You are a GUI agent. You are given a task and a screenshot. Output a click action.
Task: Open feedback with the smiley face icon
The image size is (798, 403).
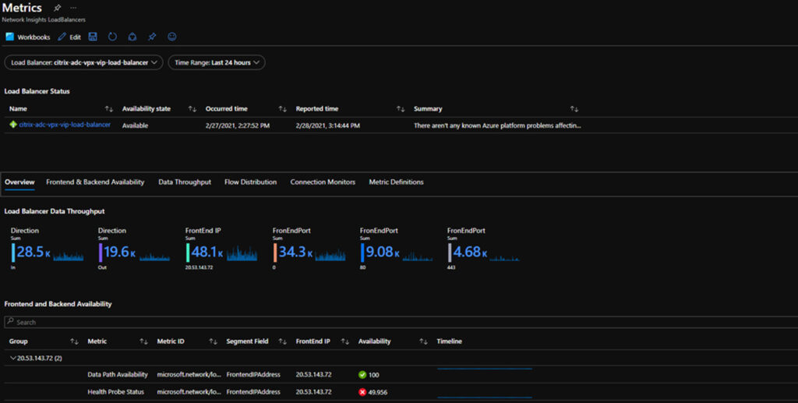(172, 37)
